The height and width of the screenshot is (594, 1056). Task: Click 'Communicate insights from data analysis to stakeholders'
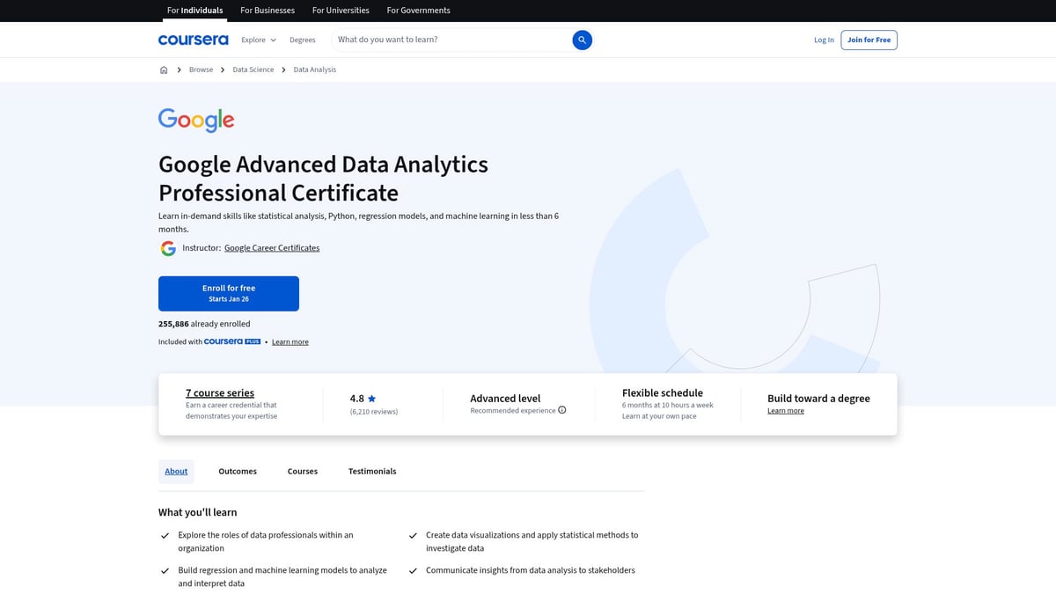pyautogui.click(x=531, y=570)
